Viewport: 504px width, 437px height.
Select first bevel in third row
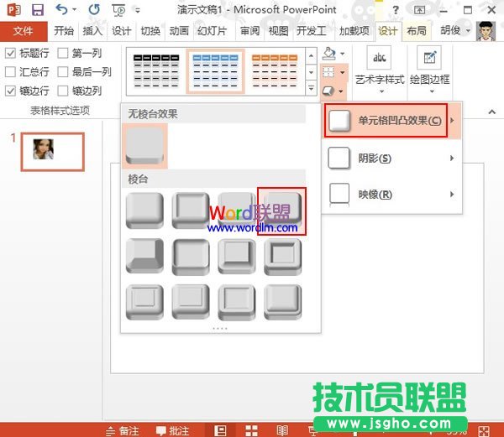point(144,302)
